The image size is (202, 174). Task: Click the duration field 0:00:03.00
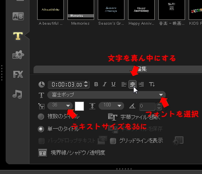click(67, 85)
